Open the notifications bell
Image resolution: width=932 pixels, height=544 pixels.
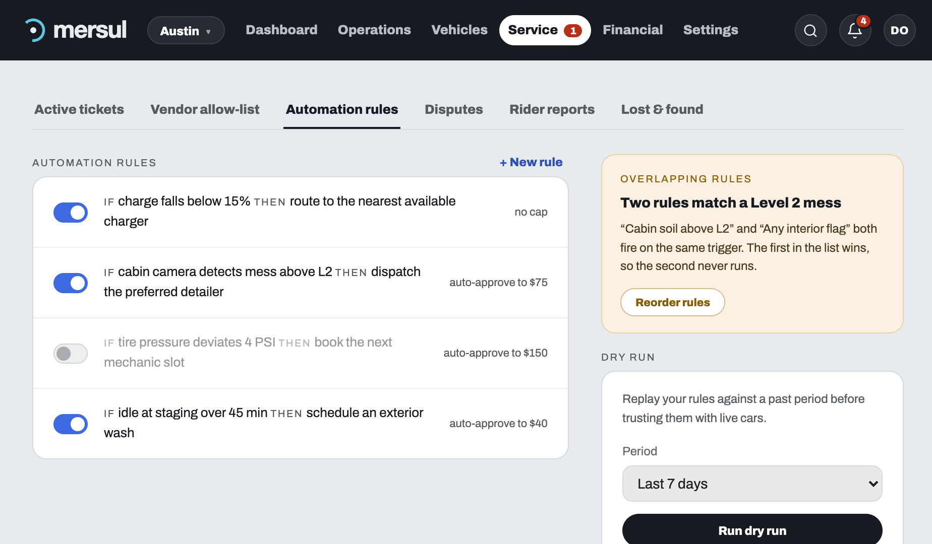(855, 30)
